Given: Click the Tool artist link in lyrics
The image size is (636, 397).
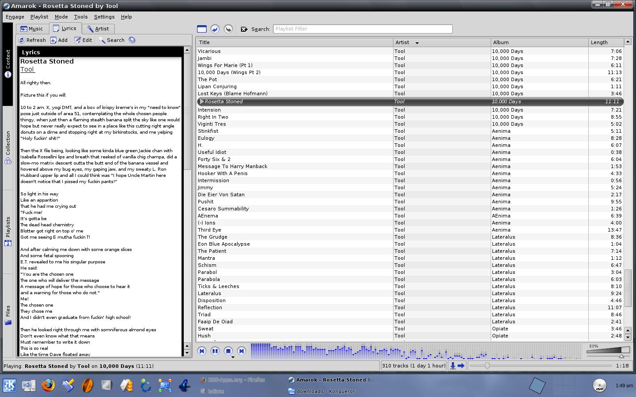Looking at the screenshot, I should (27, 69).
